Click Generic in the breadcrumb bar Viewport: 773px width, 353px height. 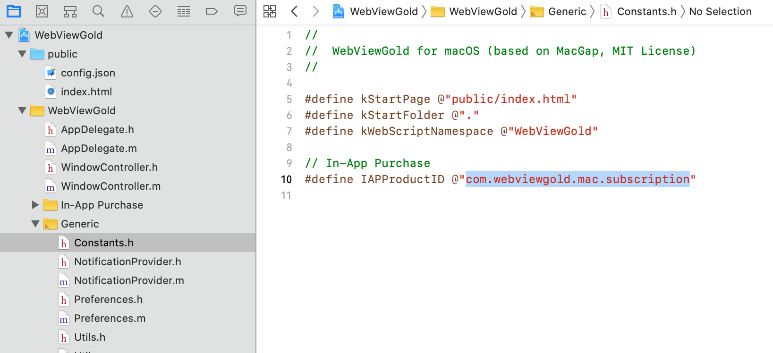coord(558,11)
